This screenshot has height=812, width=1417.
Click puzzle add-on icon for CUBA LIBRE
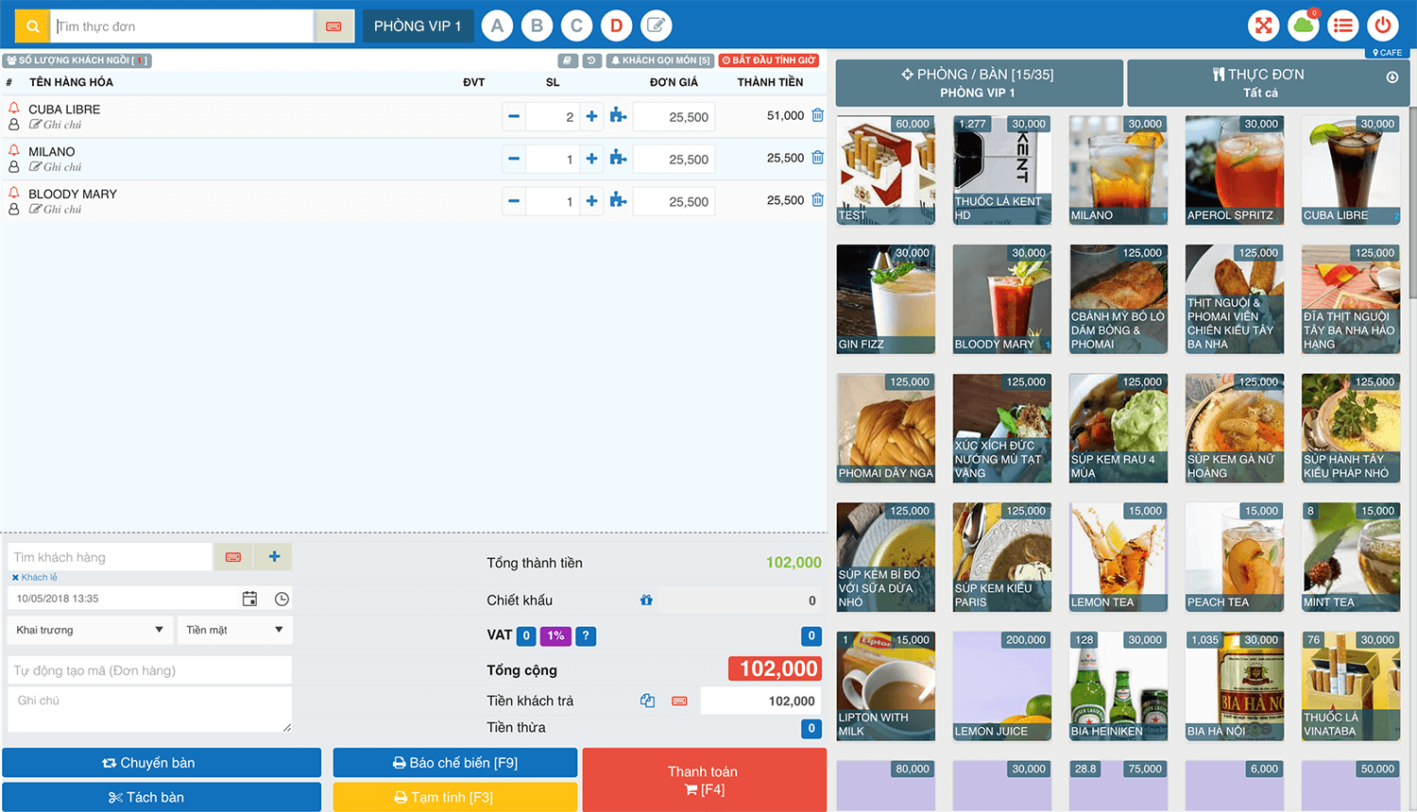pyautogui.click(x=618, y=115)
